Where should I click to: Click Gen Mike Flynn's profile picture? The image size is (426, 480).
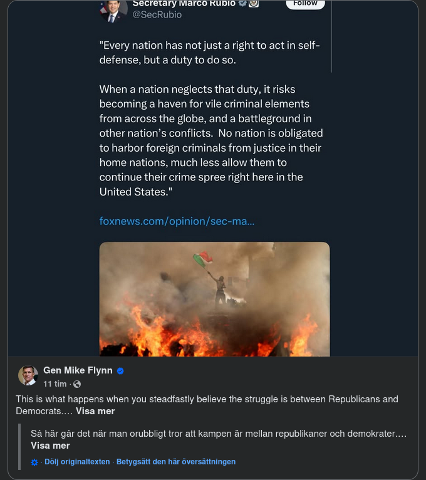(x=28, y=375)
